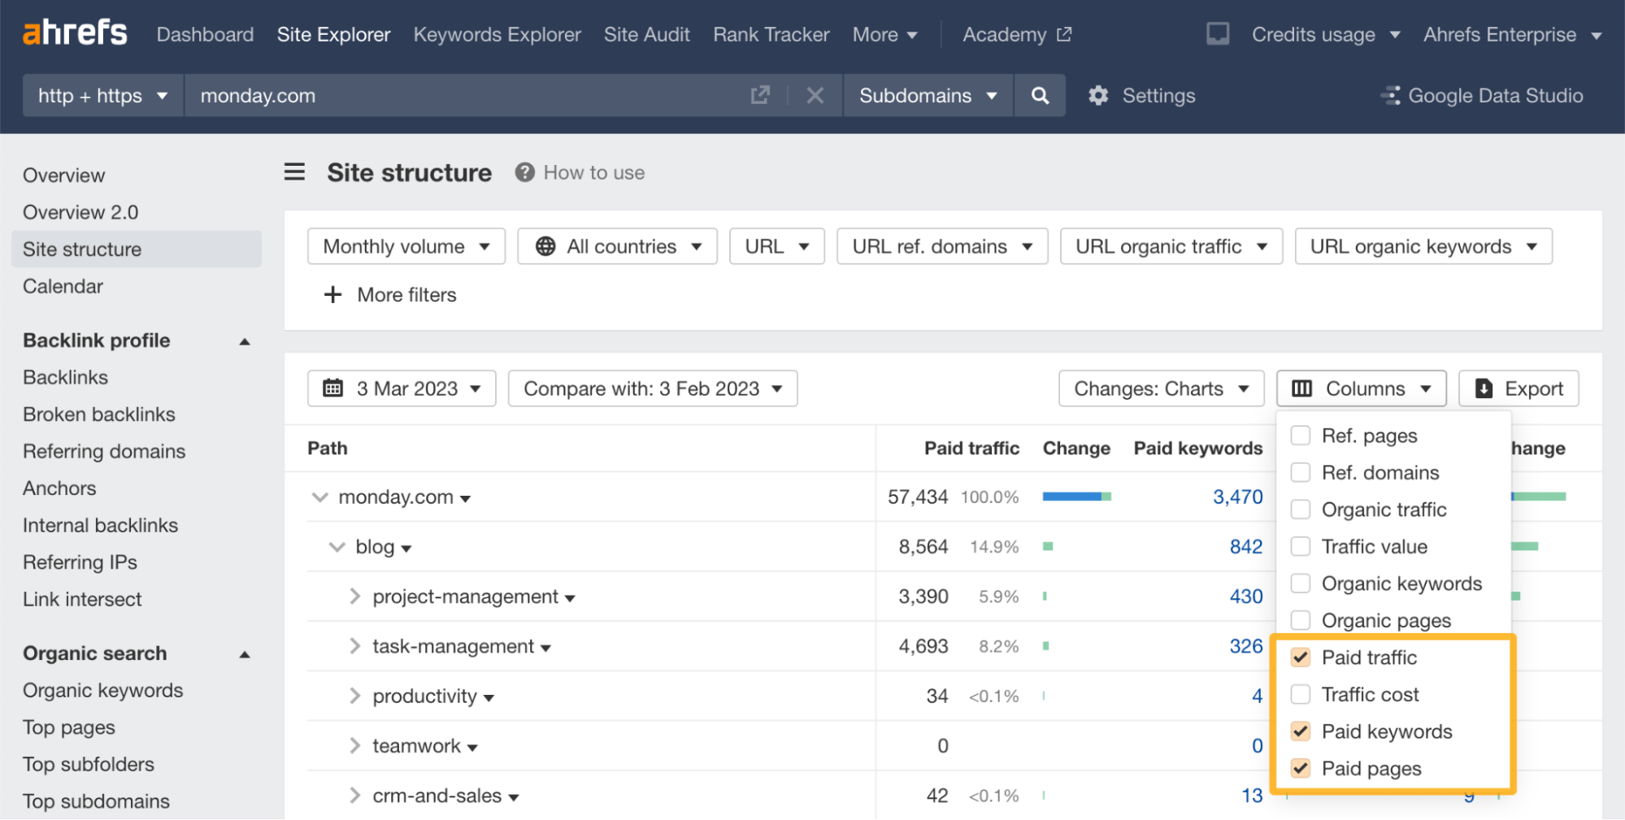
Task: Click the Settings gear icon
Action: point(1097,95)
